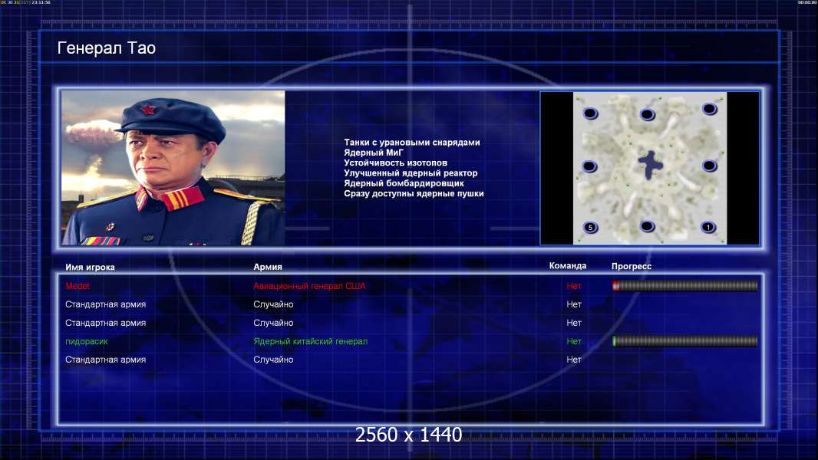Select the top-right start position marker
Image resolution: width=818 pixels, height=460 pixels.
(709, 108)
